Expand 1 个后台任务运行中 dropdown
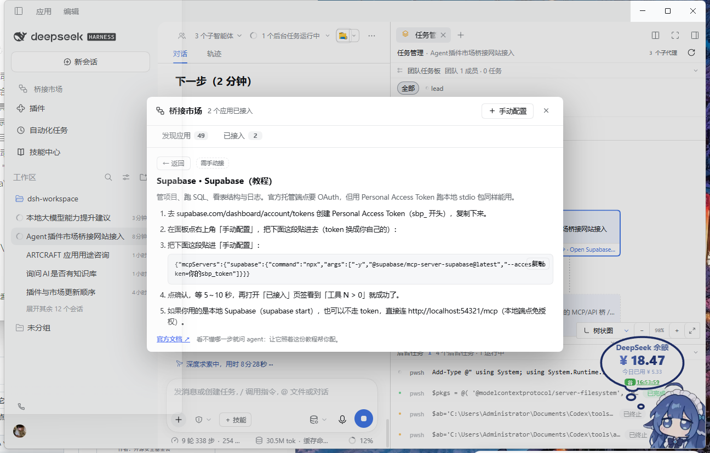Viewport: 710px width, 453px height. [x=290, y=36]
